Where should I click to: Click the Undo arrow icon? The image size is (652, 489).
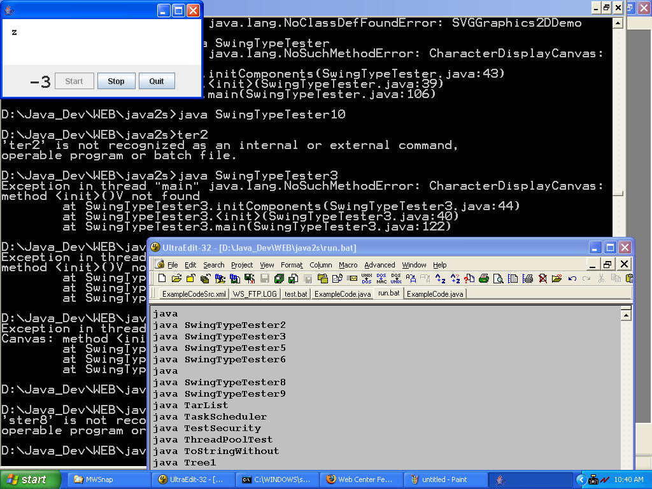click(x=572, y=278)
